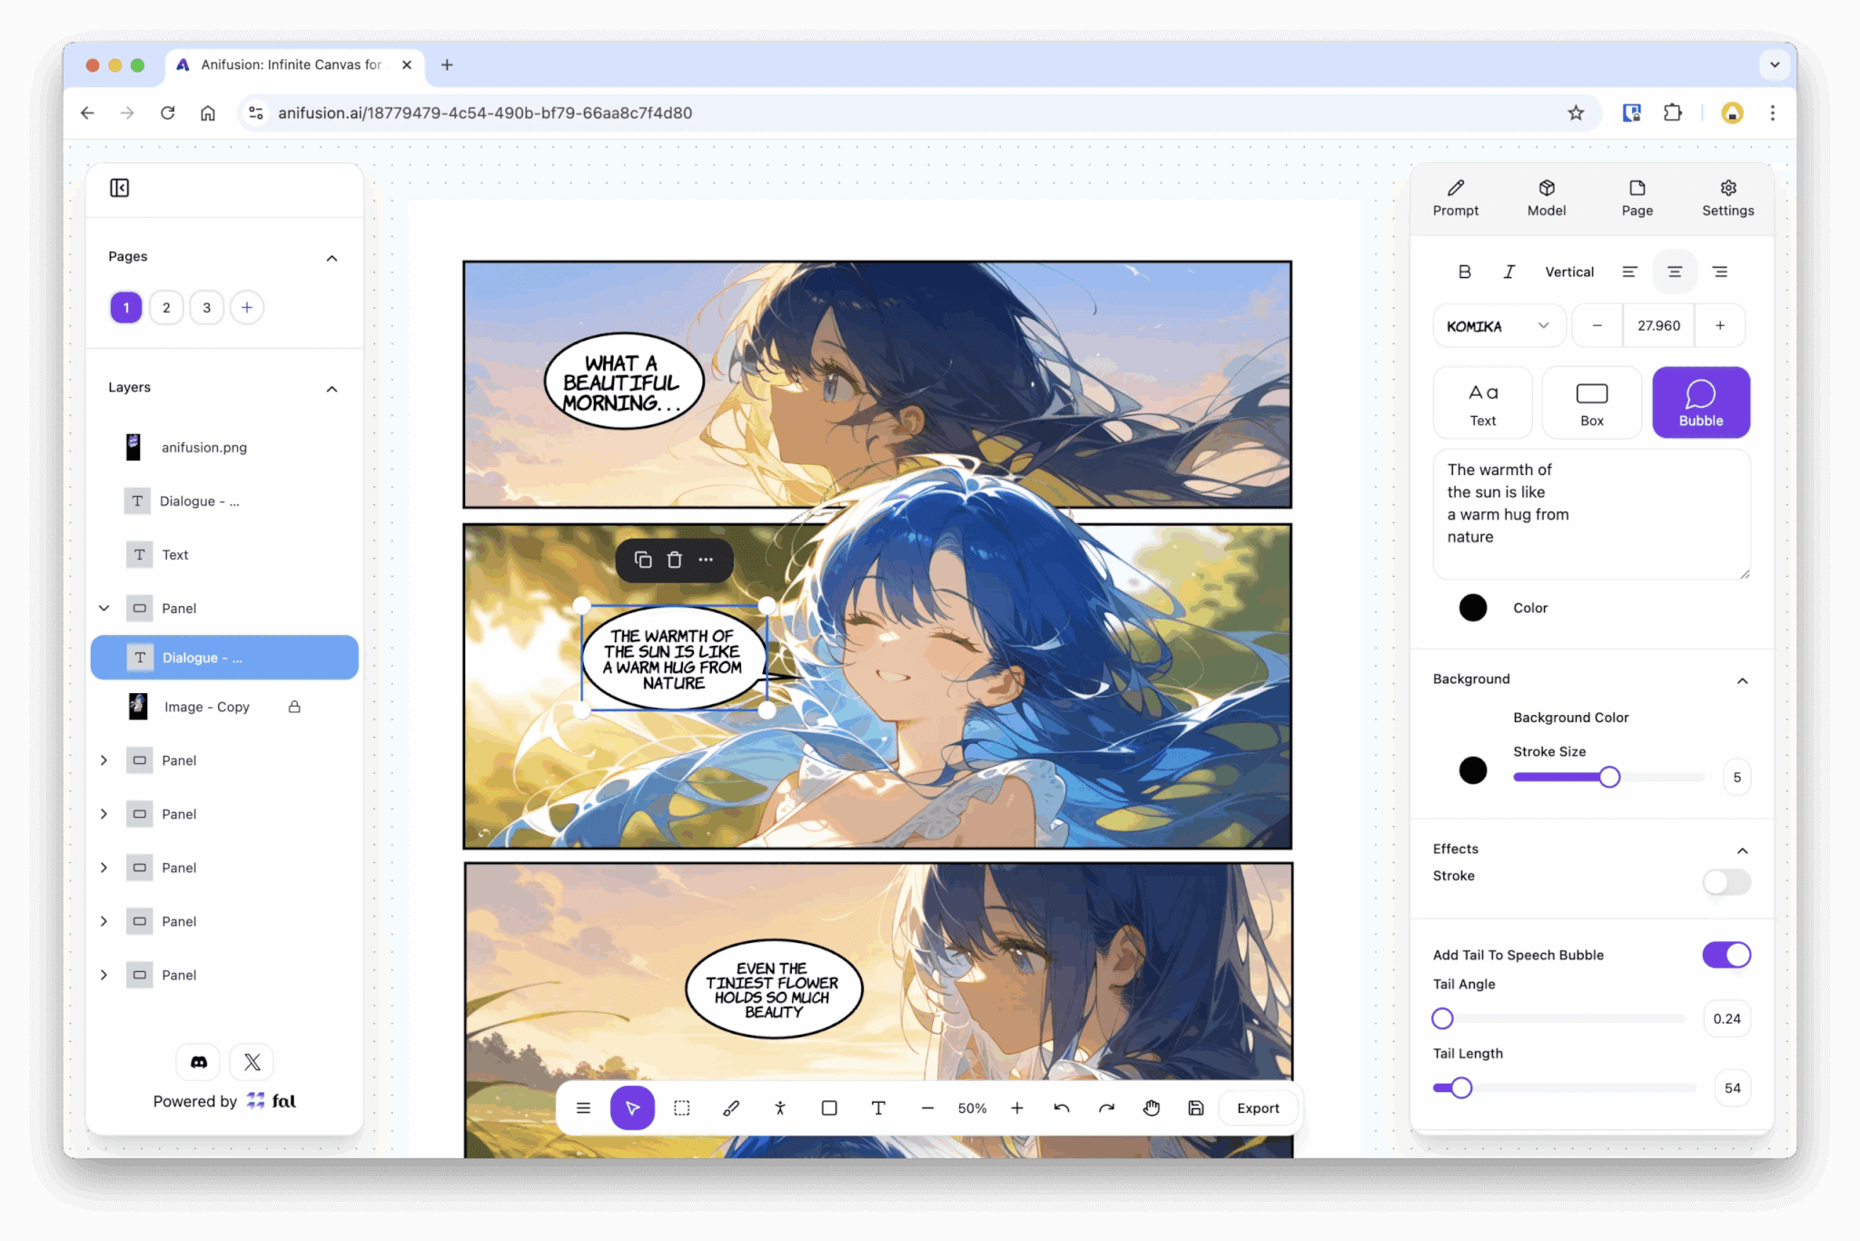Click the text Color black swatch
The width and height of the screenshot is (1860, 1241).
tap(1472, 608)
